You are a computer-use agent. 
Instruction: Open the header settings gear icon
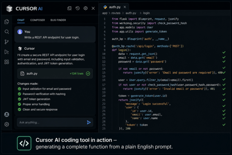pyautogui.click(x=85, y=8)
